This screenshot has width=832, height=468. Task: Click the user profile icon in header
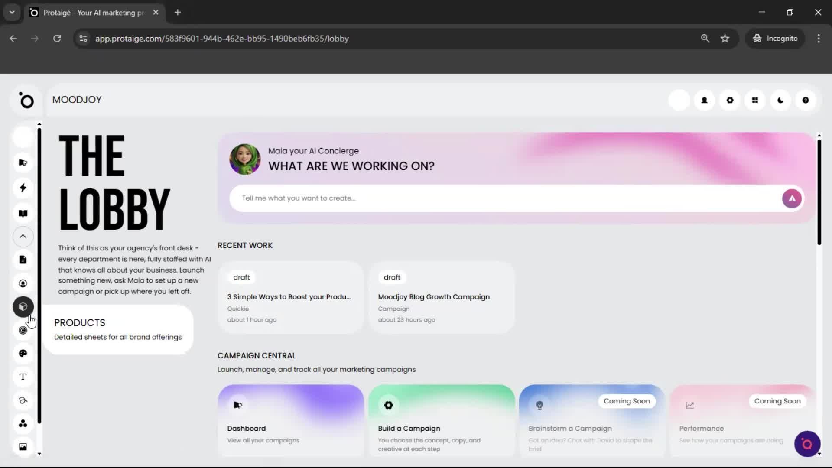pyautogui.click(x=704, y=100)
